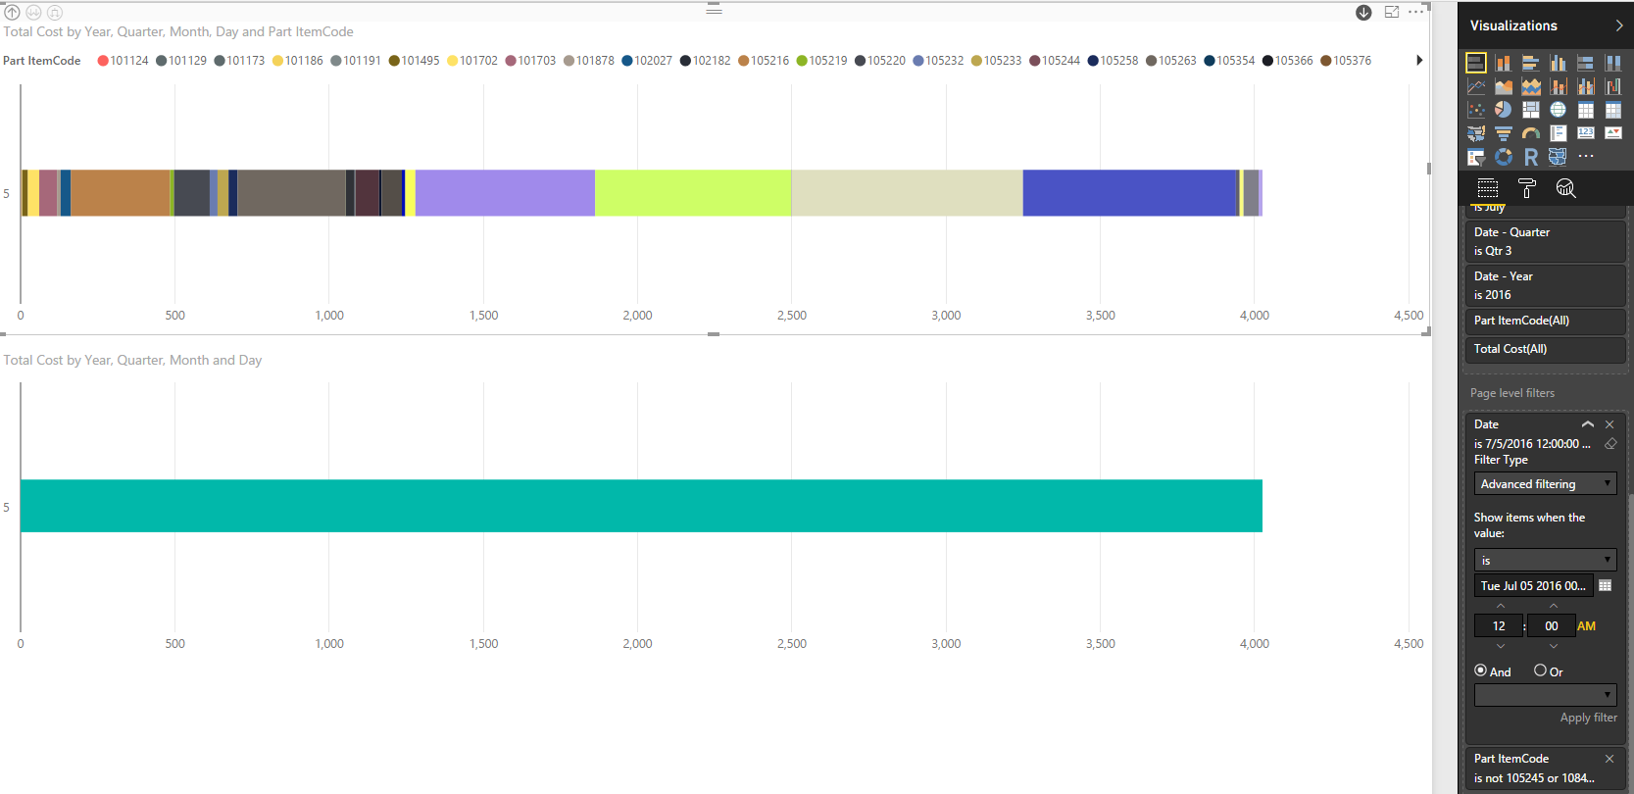The width and height of the screenshot is (1634, 794).
Task: Toggle drill down mode on chart
Action: [x=1363, y=13]
